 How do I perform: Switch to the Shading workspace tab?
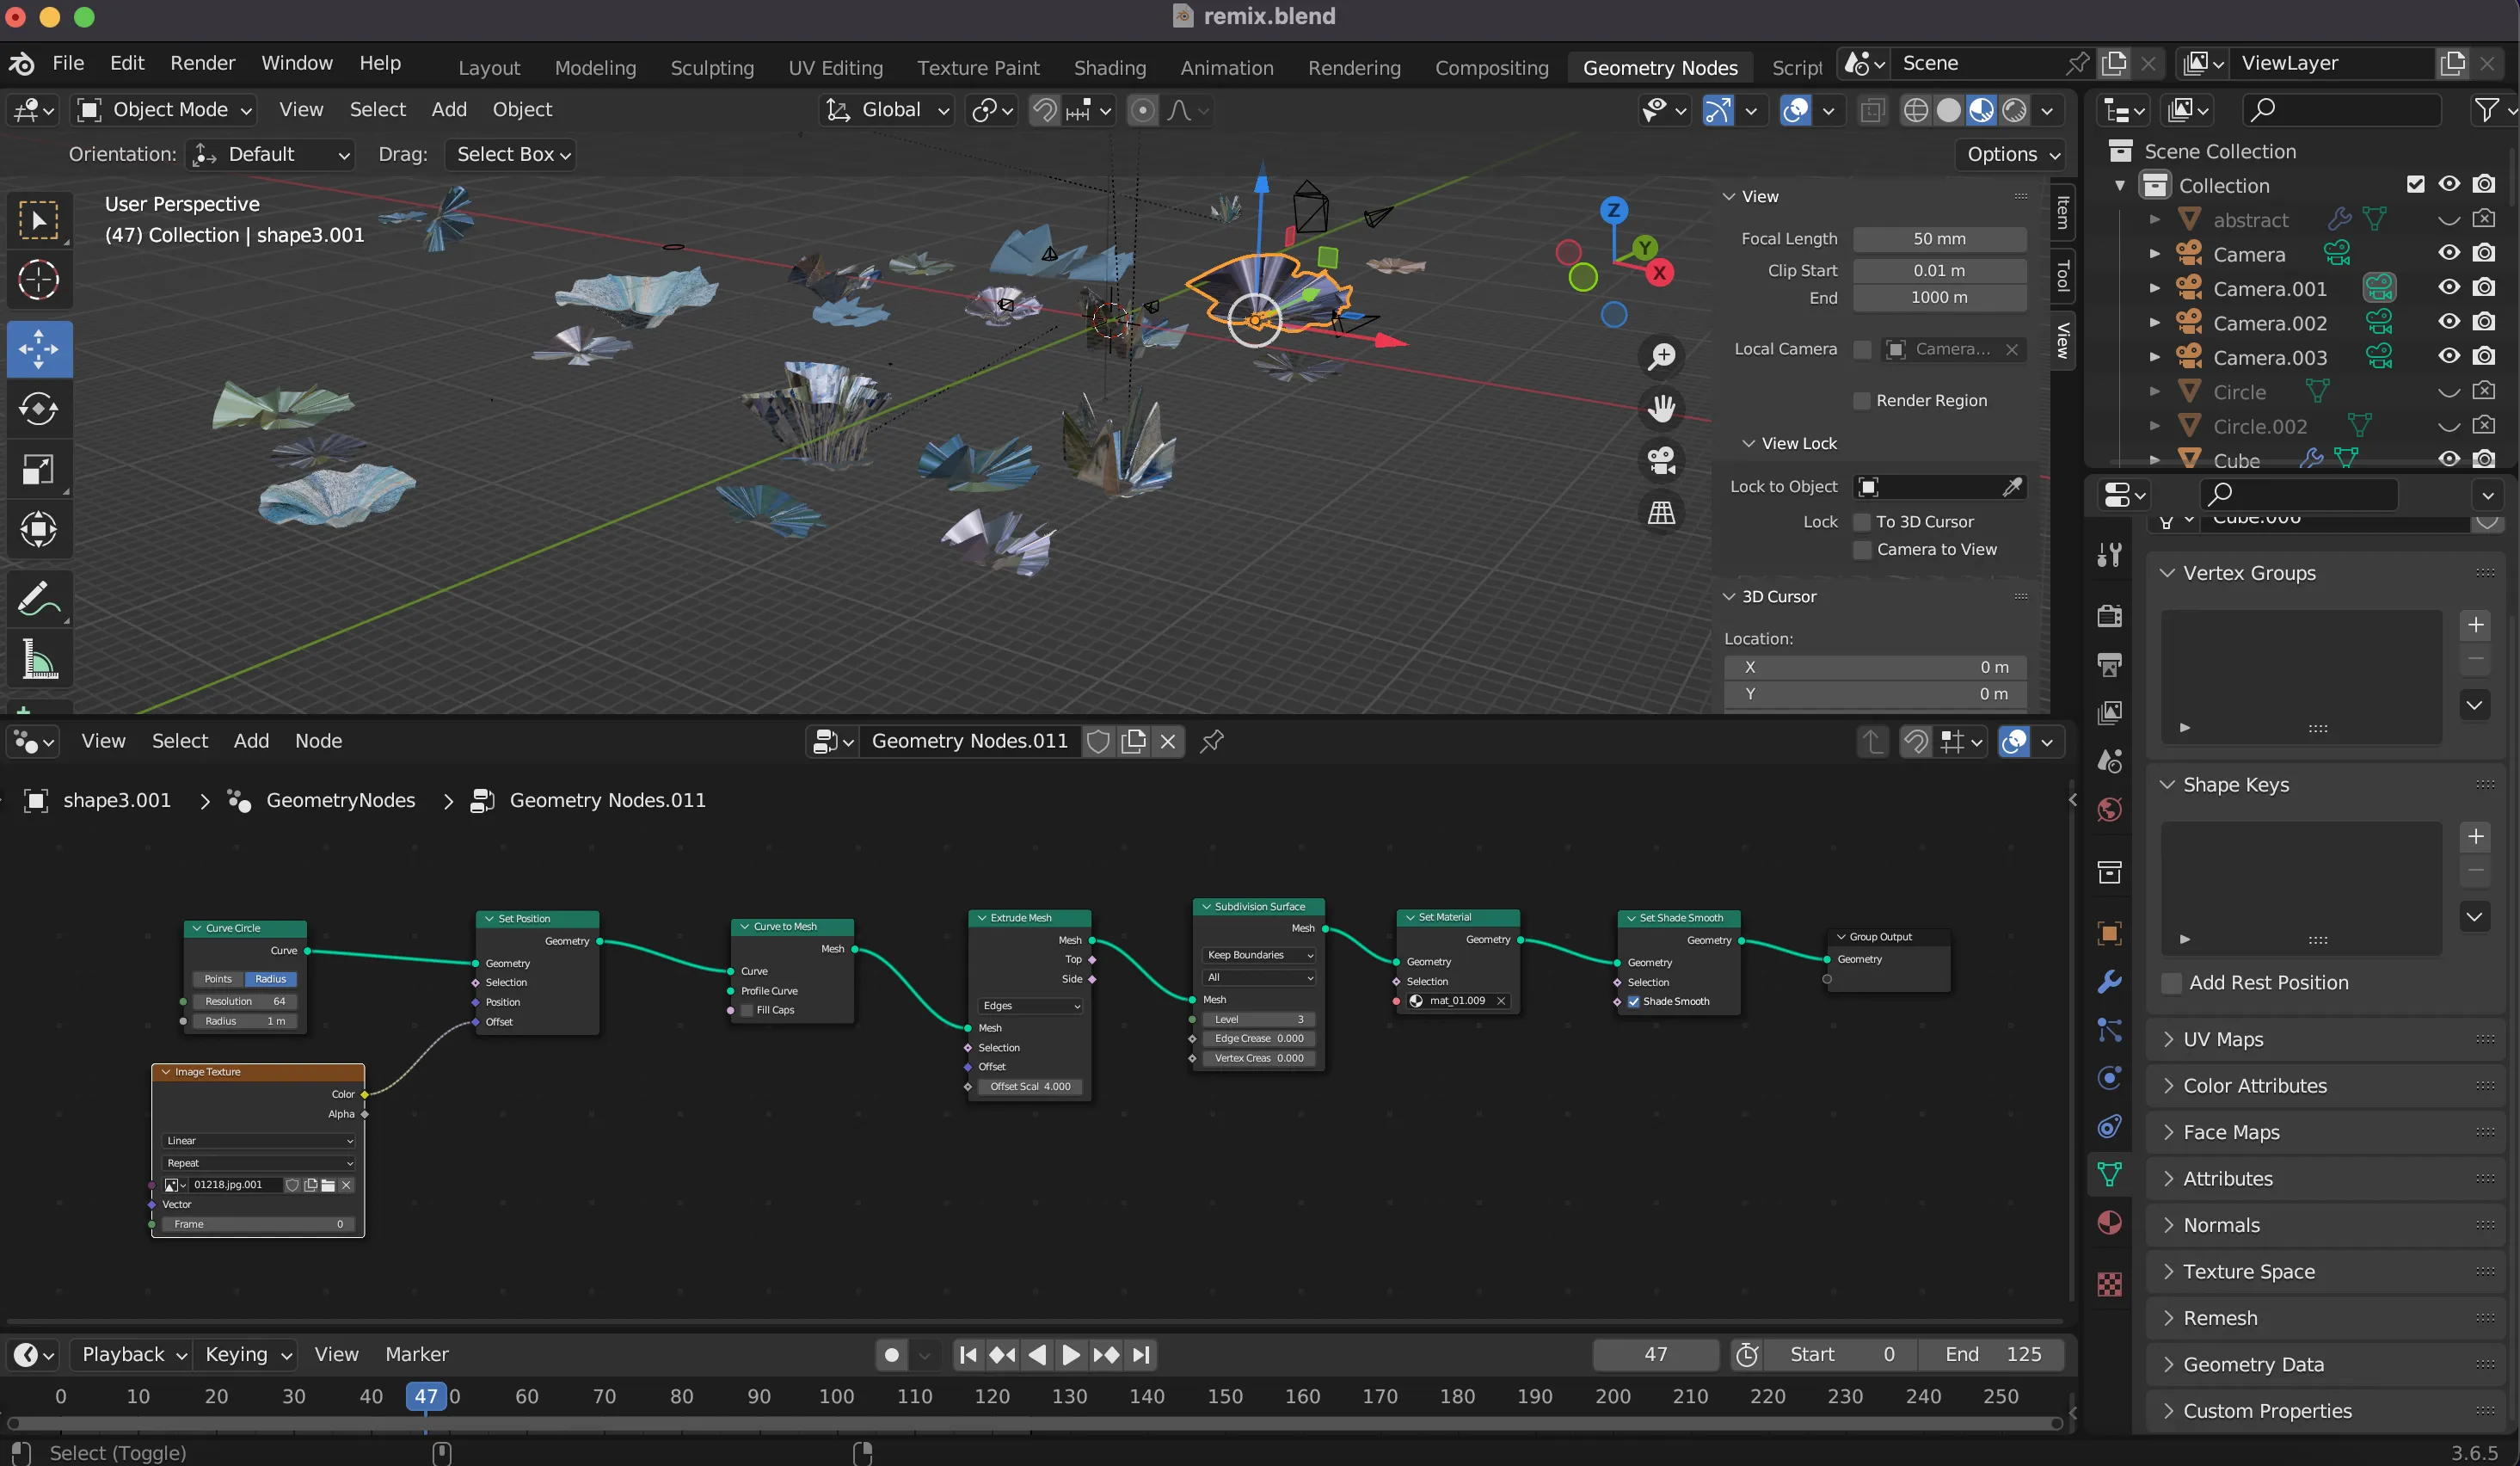click(1109, 67)
